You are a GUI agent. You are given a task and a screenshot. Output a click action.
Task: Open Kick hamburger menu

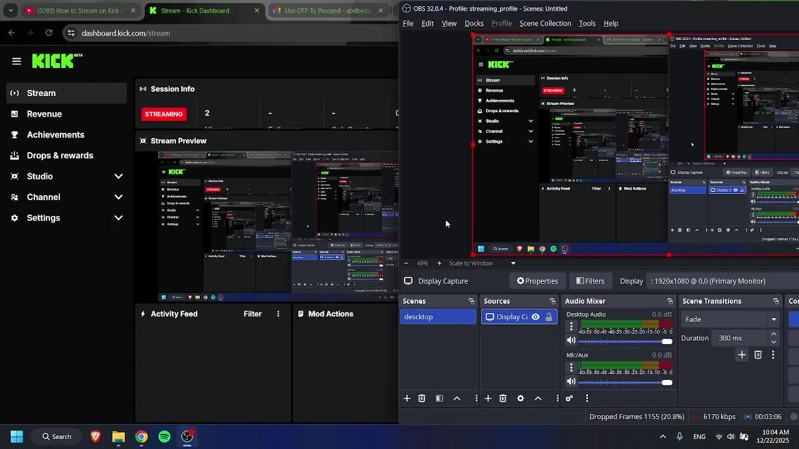(17, 61)
